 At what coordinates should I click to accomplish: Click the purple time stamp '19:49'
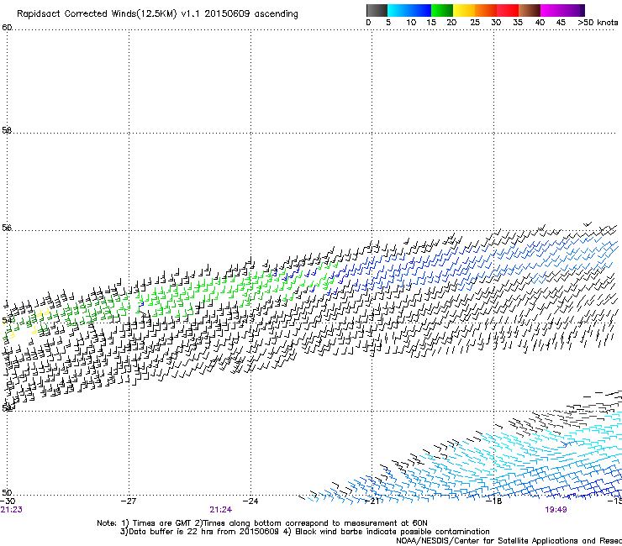(556, 510)
